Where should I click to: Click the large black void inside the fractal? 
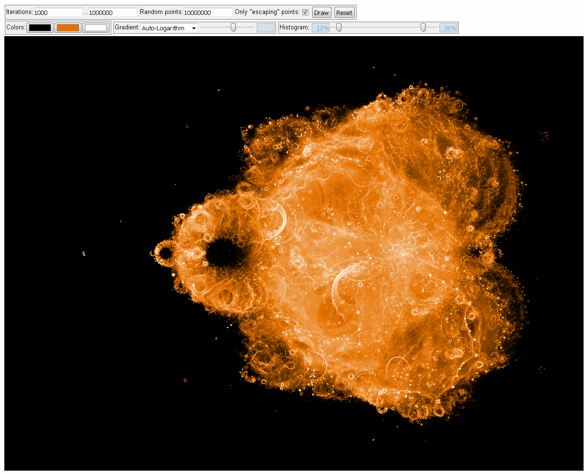coord(224,253)
